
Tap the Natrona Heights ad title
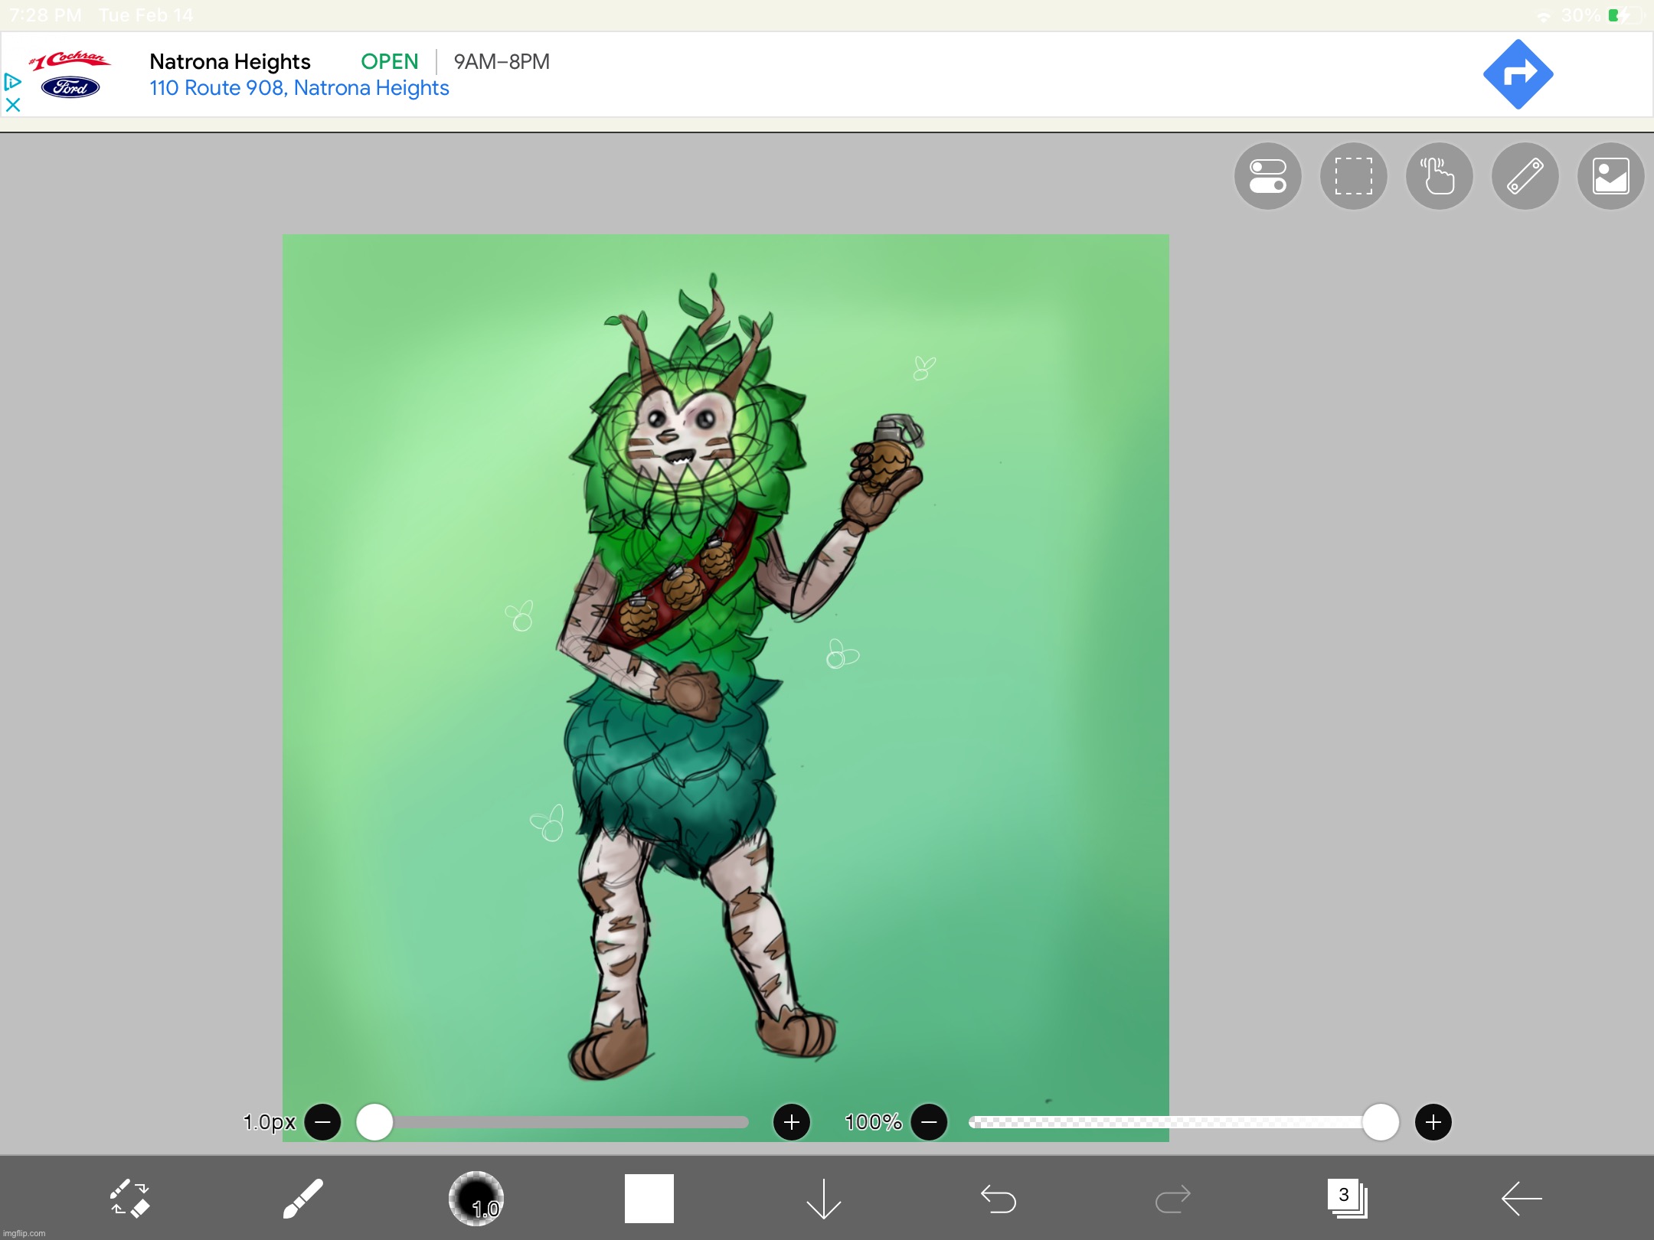click(x=230, y=61)
